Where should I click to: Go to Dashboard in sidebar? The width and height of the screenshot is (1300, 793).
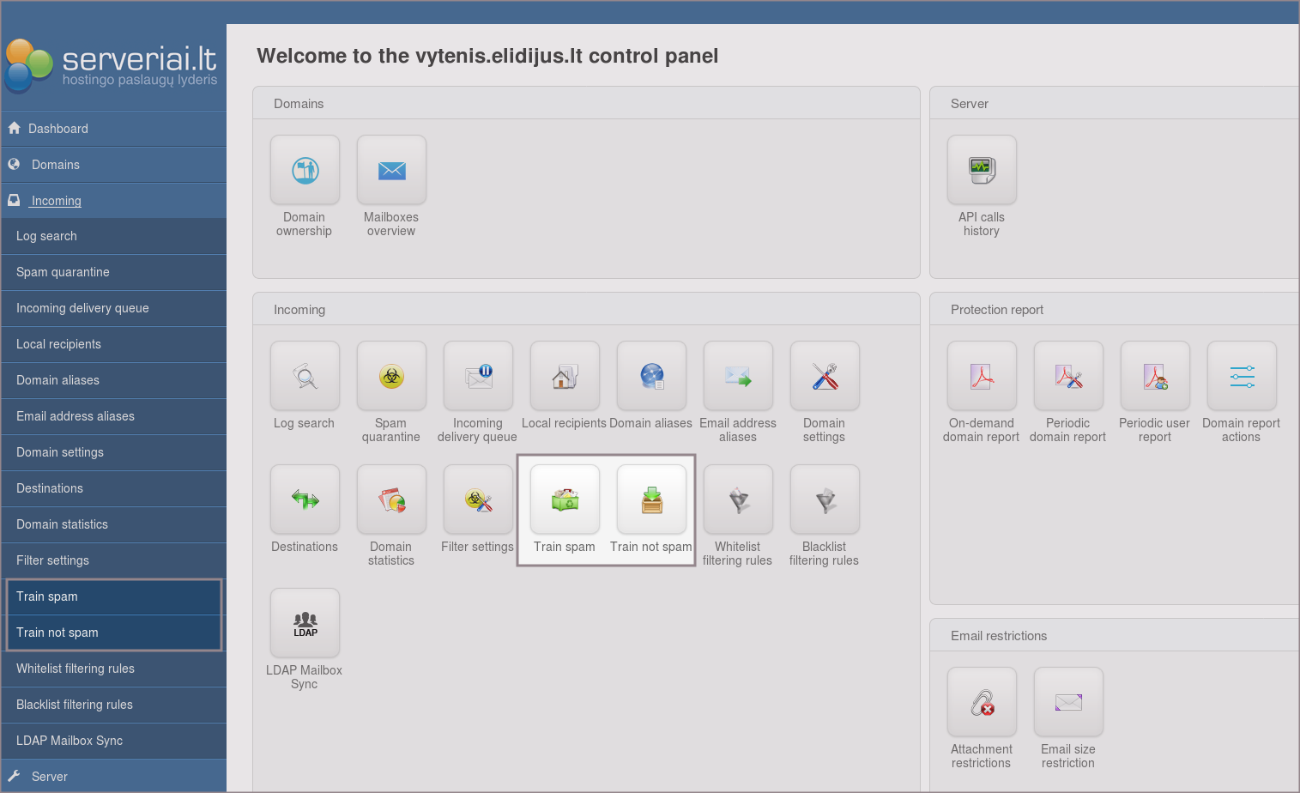58,129
